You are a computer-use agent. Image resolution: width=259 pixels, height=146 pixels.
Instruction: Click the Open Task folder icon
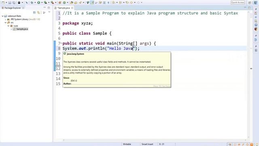pos(76,2)
